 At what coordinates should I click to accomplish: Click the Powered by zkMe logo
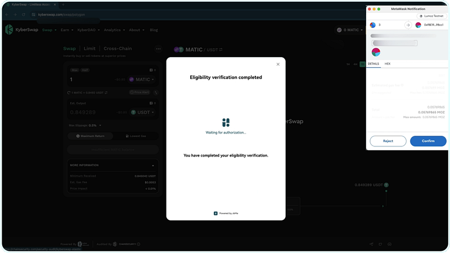(215, 213)
